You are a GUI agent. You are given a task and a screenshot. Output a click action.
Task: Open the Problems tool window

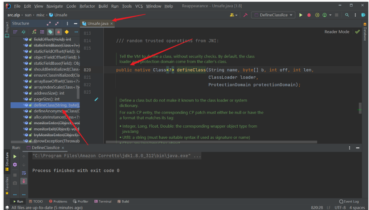pos(58,201)
